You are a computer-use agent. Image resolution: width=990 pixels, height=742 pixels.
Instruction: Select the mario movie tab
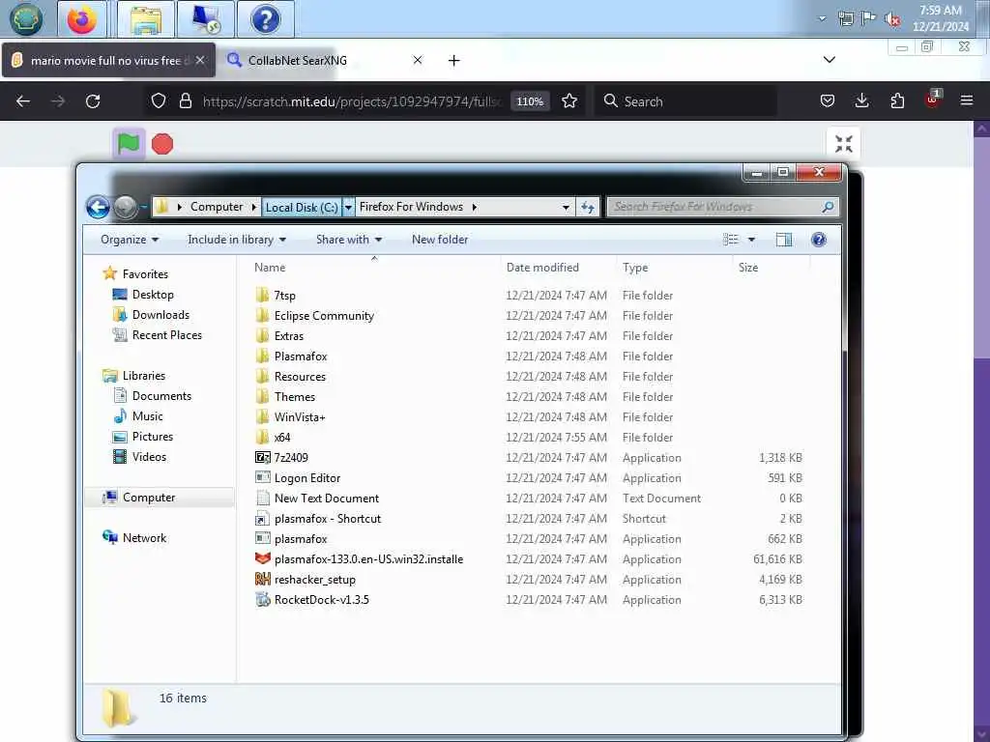pos(108,61)
